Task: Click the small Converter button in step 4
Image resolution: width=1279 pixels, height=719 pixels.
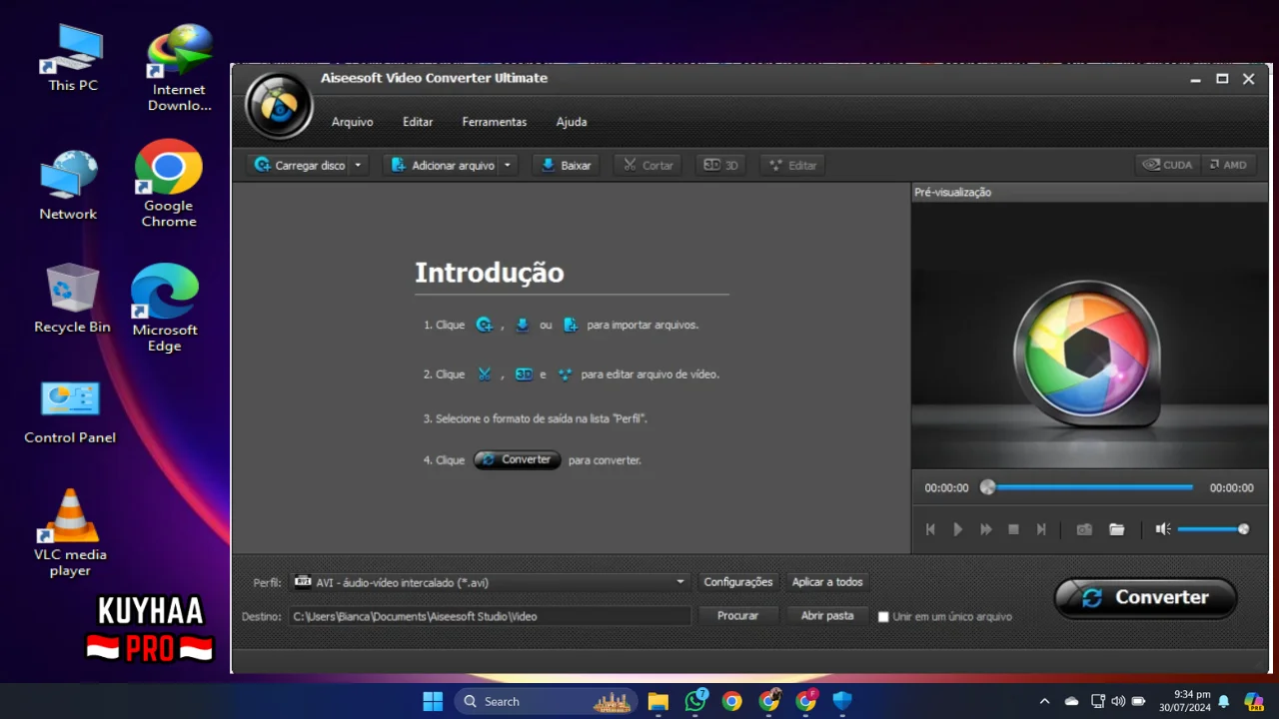Action: (x=518, y=460)
